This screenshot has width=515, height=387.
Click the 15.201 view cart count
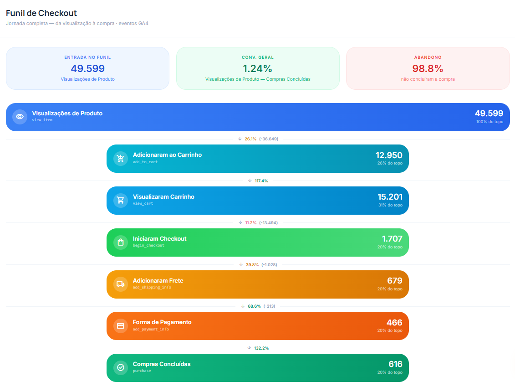pyautogui.click(x=390, y=196)
